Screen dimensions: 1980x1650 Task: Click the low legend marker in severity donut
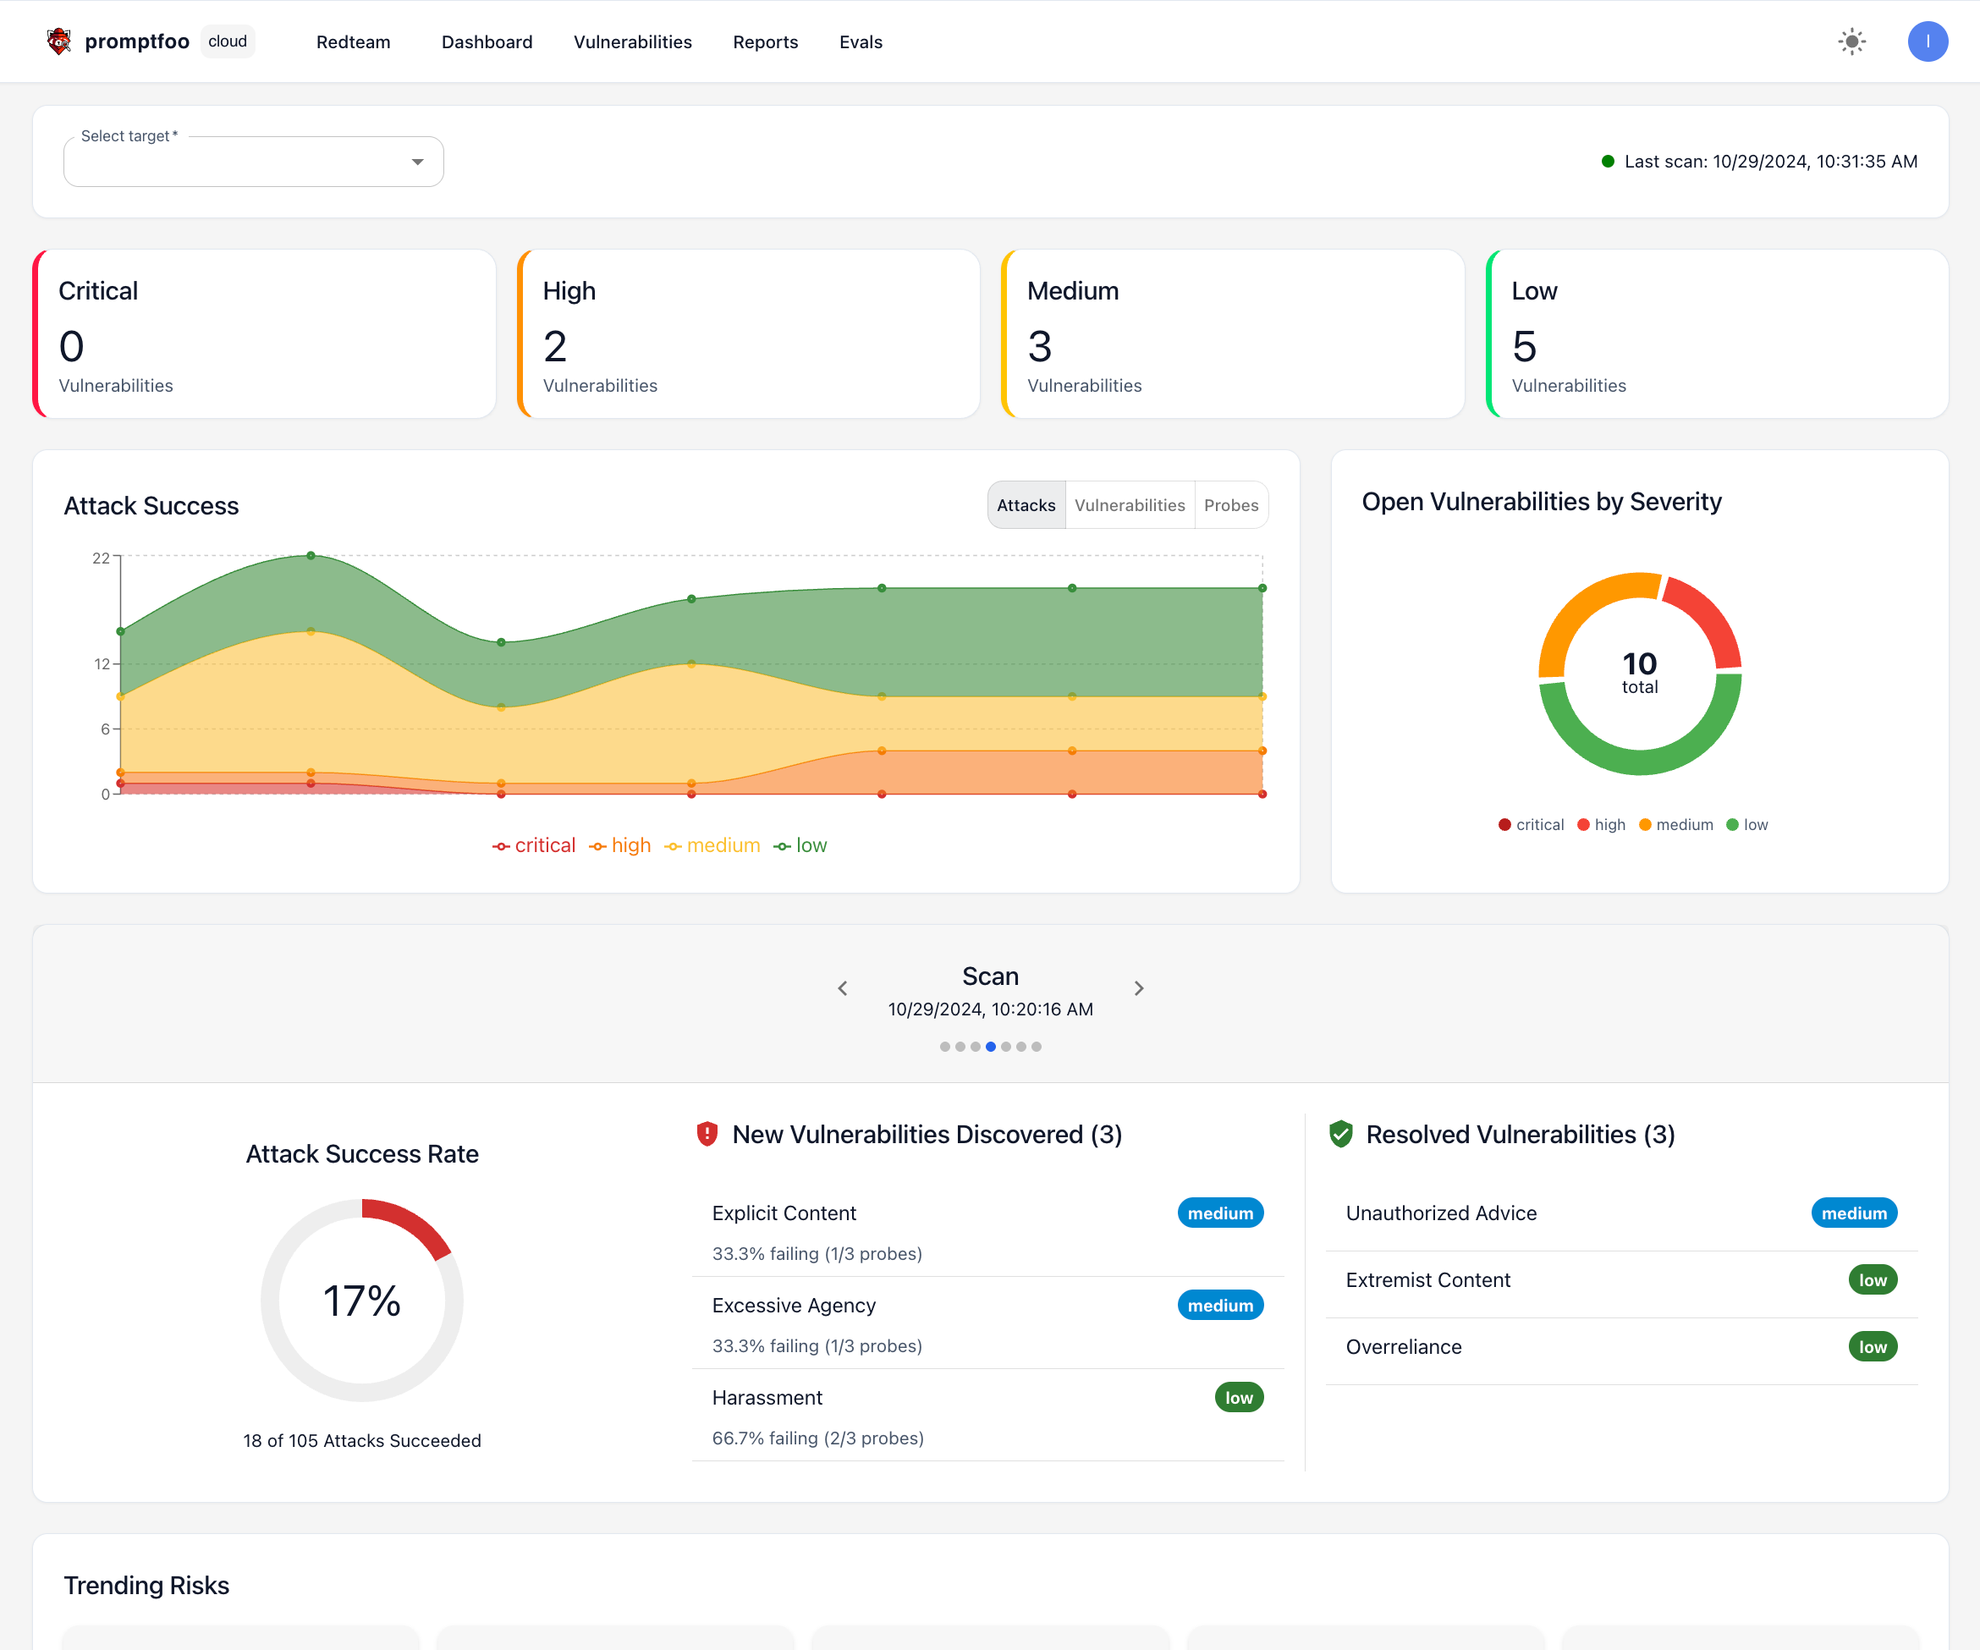click(1732, 824)
